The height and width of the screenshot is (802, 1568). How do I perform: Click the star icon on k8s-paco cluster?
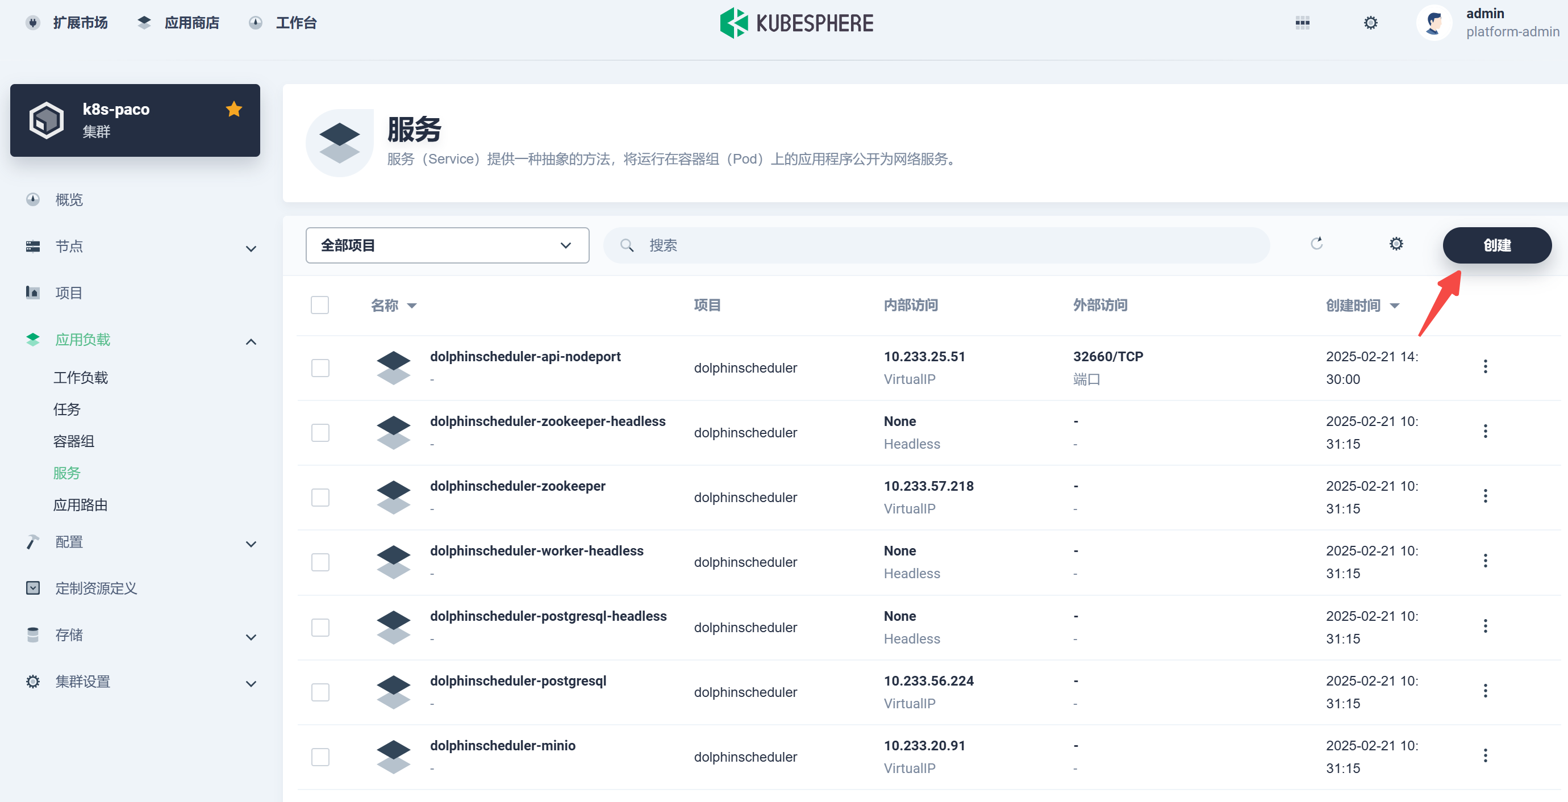233,109
